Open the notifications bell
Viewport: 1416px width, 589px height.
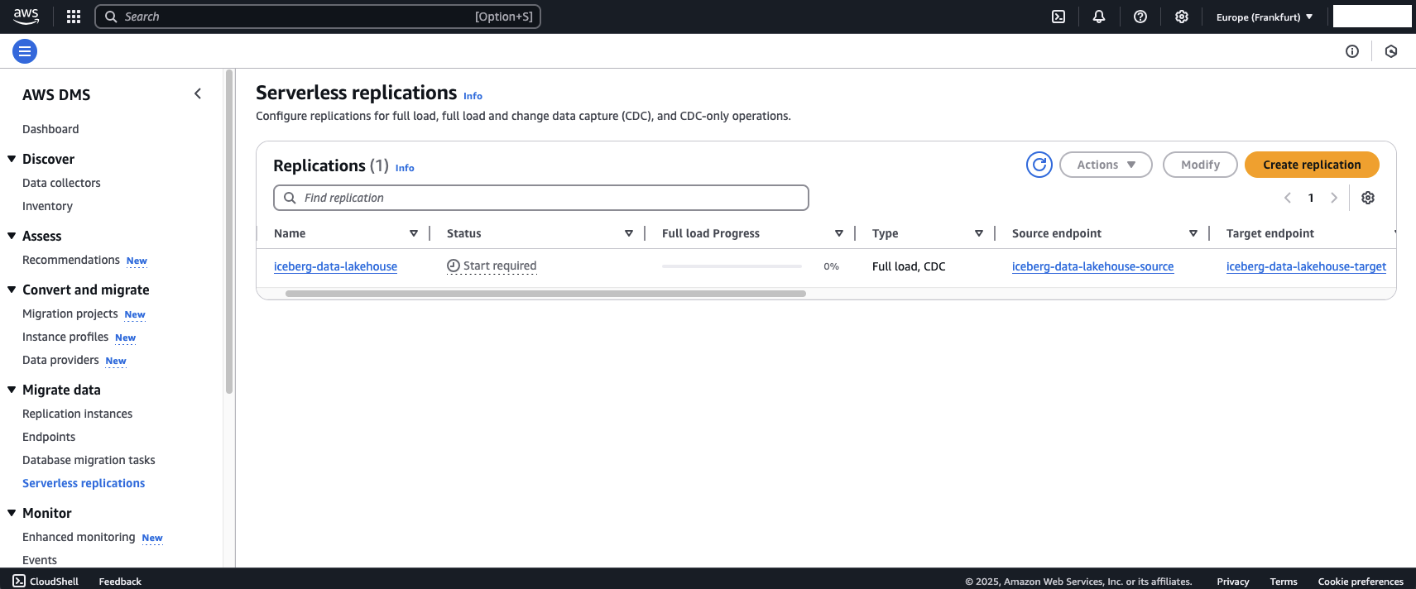coord(1099,17)
